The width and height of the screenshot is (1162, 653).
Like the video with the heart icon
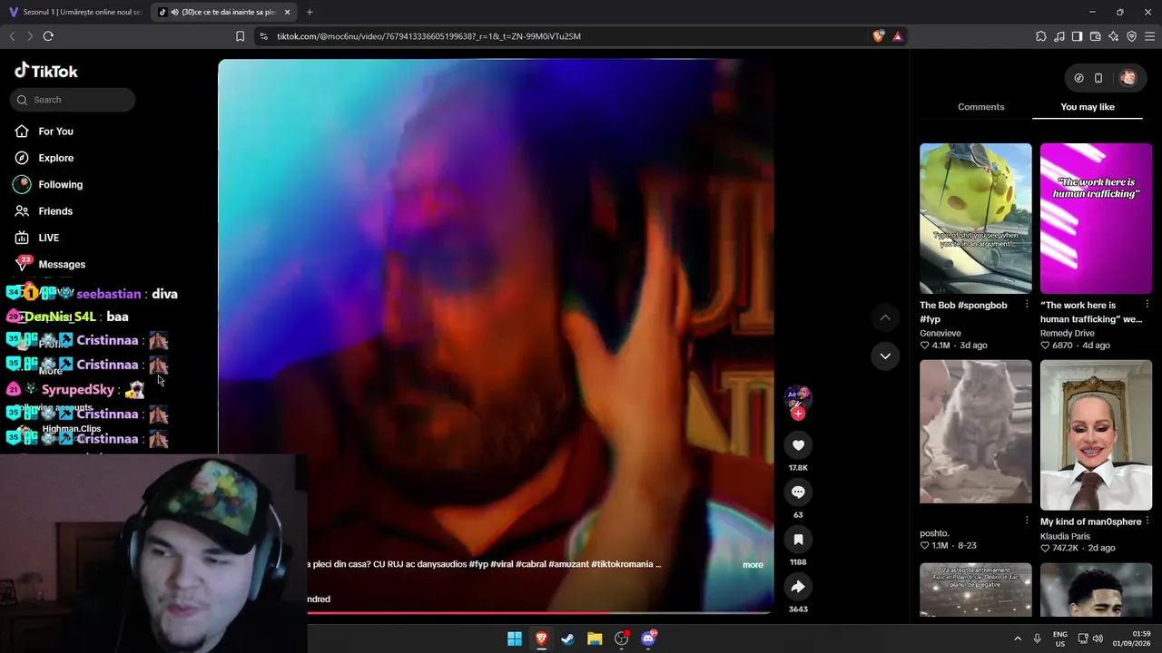click(798, 445)
